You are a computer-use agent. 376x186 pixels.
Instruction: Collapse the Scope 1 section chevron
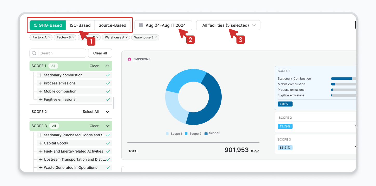[x=108, y=66]
